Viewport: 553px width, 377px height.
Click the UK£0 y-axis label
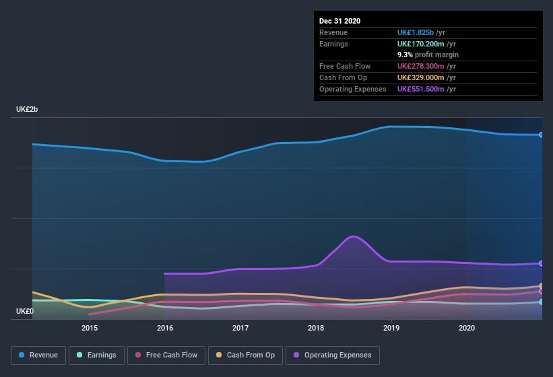[25, 311]
